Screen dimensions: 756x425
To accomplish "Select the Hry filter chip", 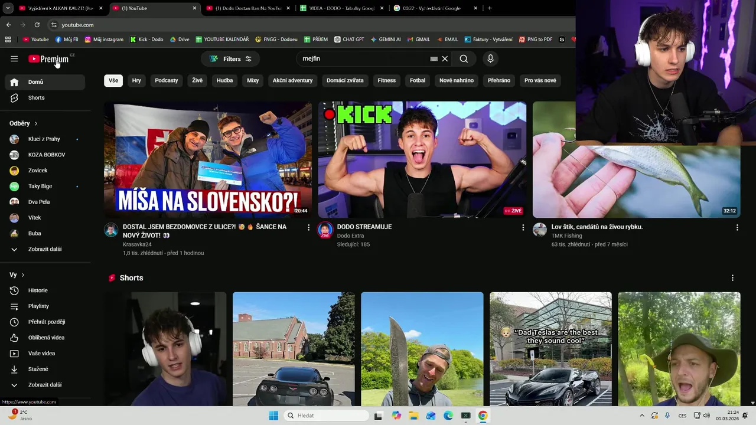I will click(x=136, y=80).
